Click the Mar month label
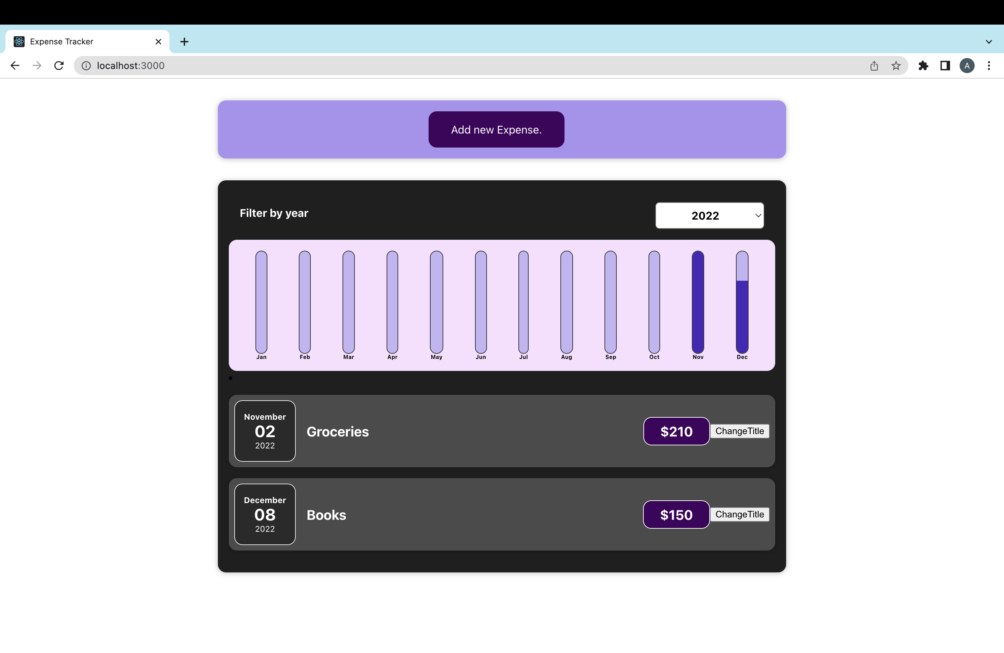Image resolution: width=1004 pixels, height=653 pixels. [348, 357]
